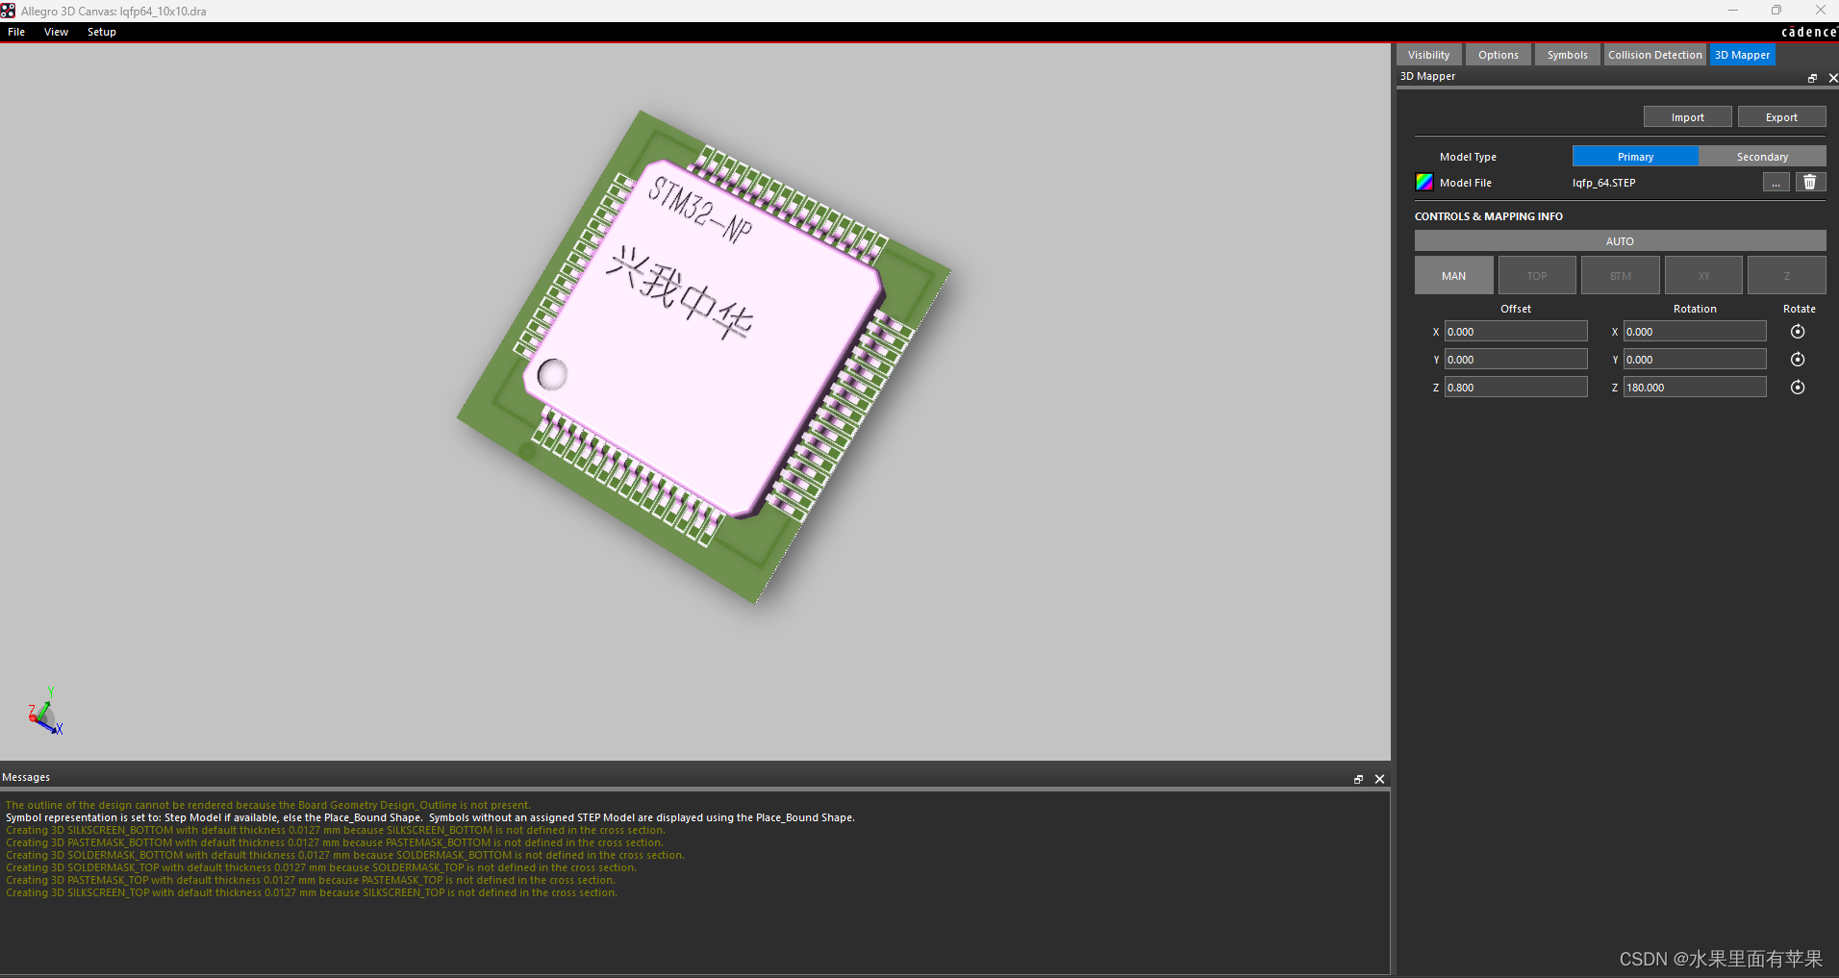The width and height of the screenshot is (1839, 978).
Task: Switch to the Visibility tab
Action: [x=1428, y=54]
